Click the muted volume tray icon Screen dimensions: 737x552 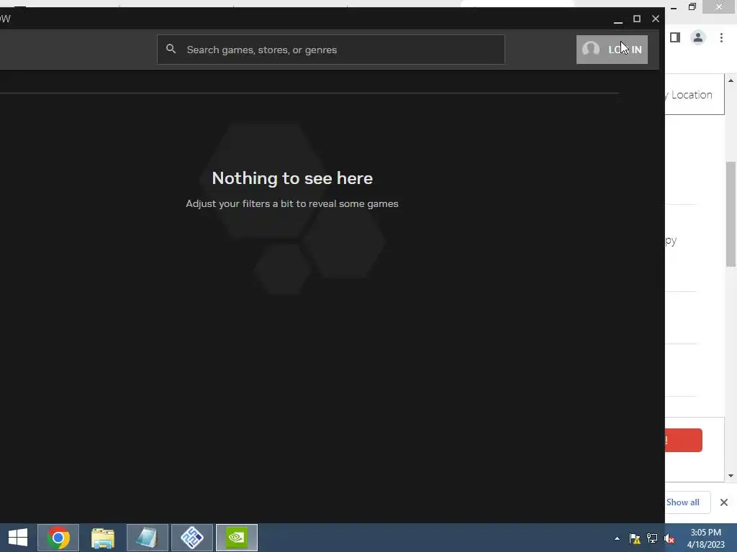point(669,538)
